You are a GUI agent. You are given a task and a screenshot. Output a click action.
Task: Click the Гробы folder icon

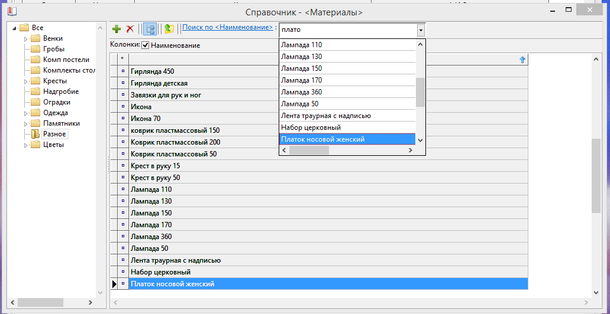(35, 49)
